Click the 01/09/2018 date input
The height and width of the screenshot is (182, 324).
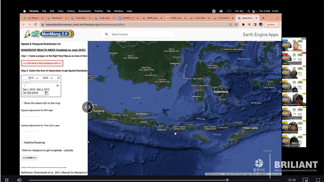click(35, 93)
